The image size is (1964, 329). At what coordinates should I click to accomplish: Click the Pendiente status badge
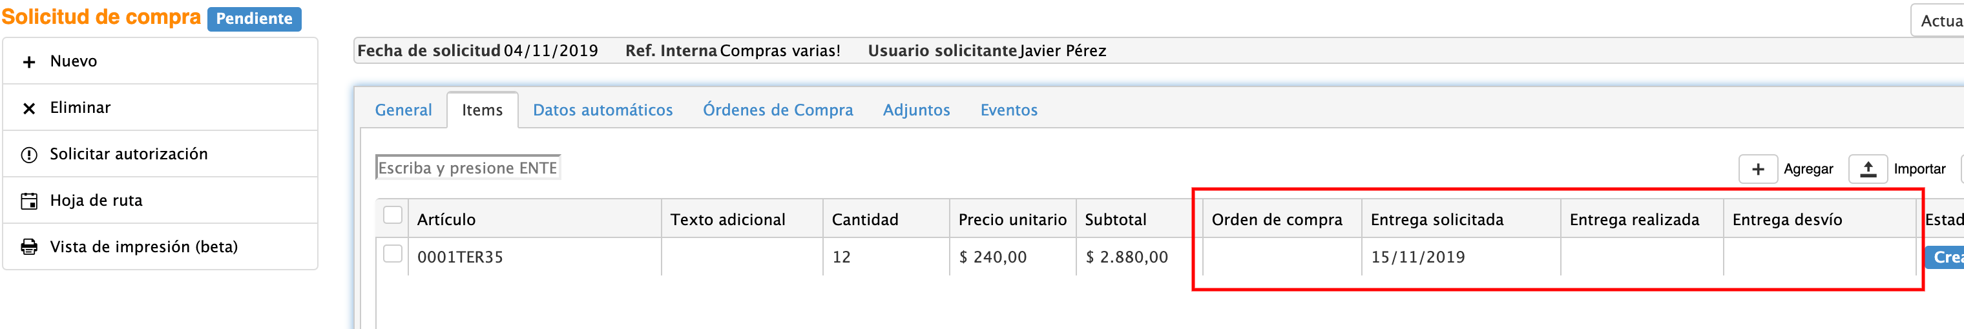[x=254, y=19]
